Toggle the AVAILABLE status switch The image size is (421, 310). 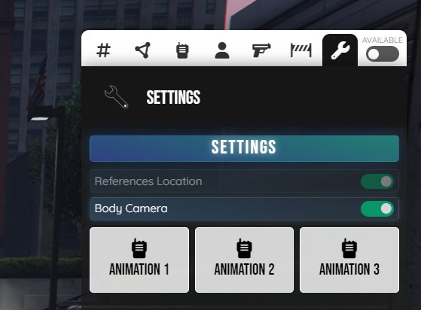(x=383, y=54)
